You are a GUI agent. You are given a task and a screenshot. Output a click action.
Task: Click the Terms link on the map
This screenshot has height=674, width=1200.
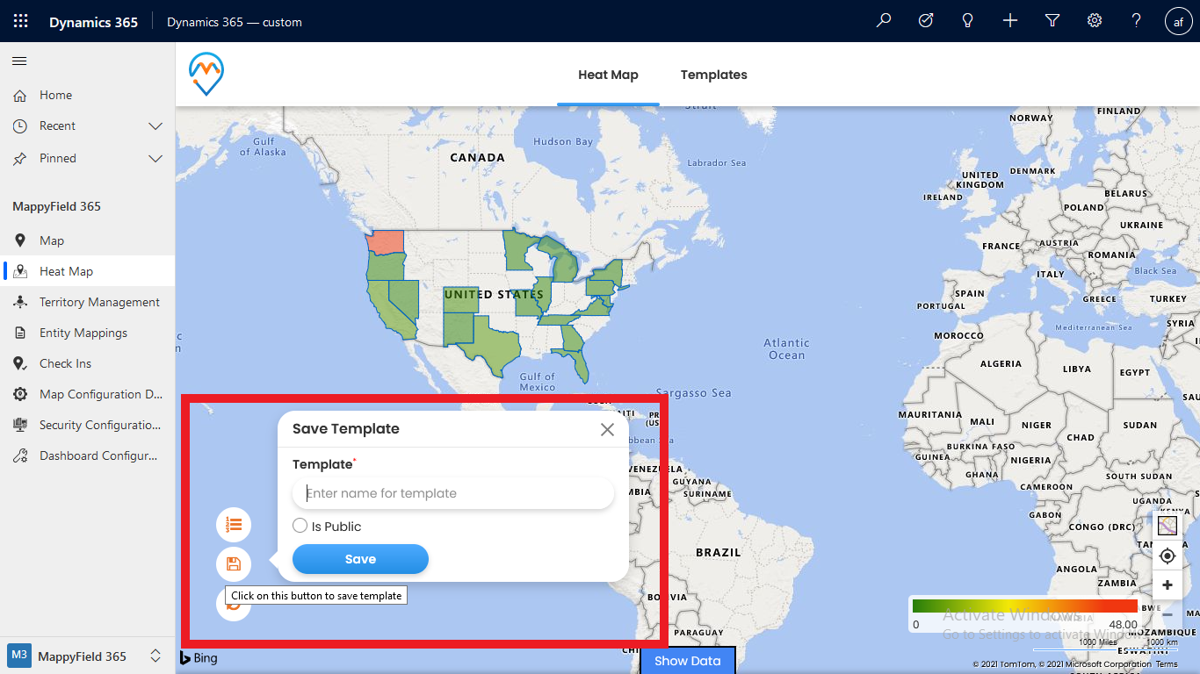[1167, 664]
